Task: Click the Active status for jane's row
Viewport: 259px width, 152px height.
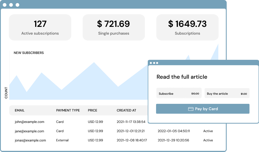Action: [x=208, y=131]
